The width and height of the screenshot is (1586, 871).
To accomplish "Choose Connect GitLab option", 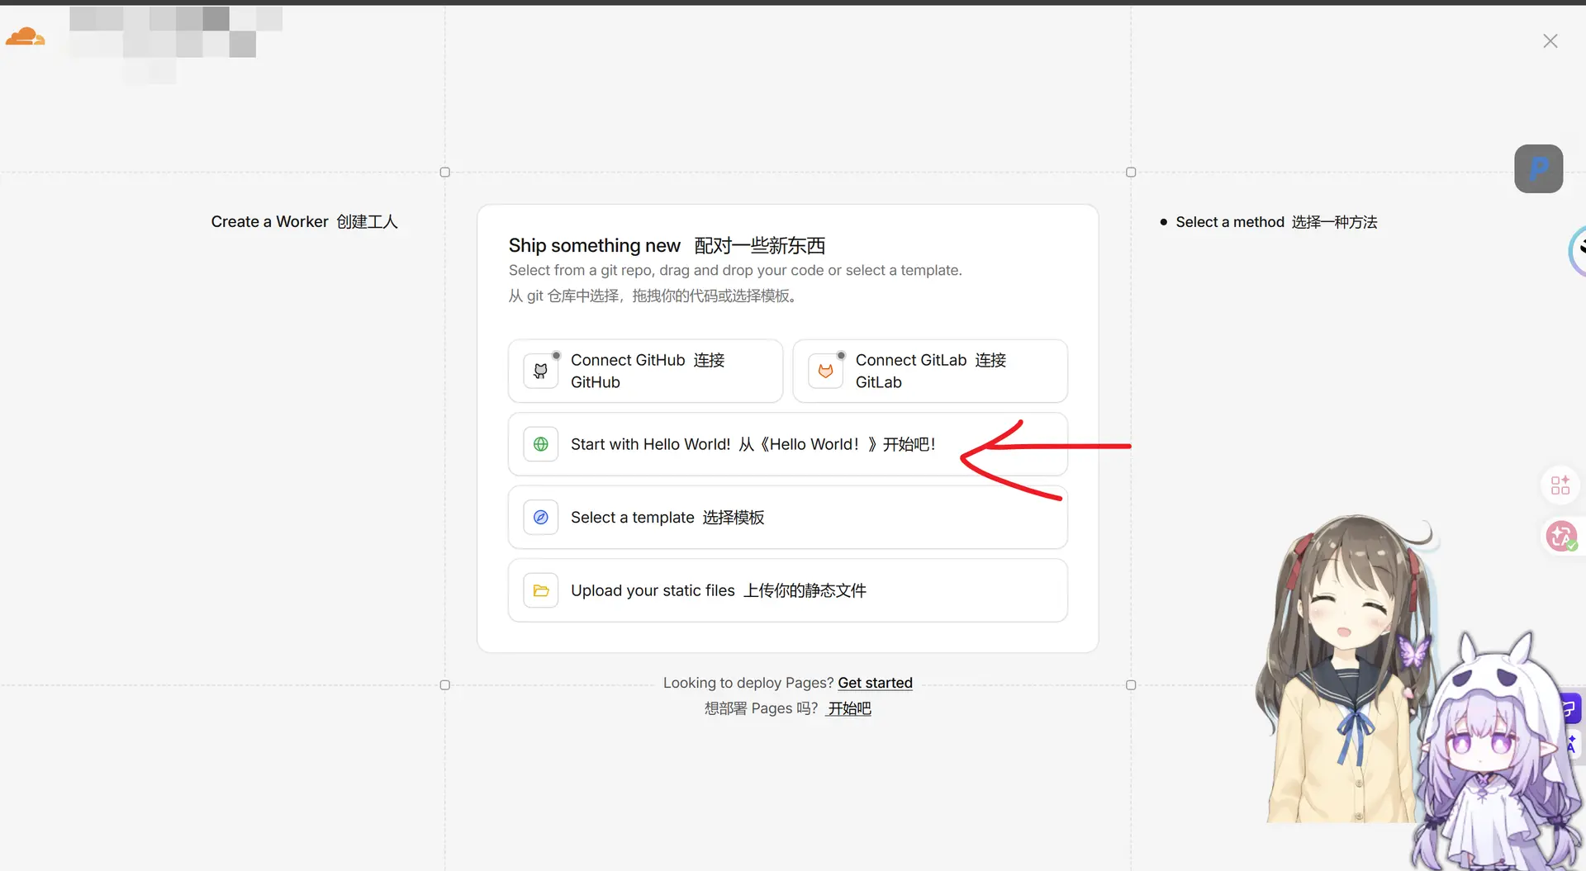I will (930, 371).
